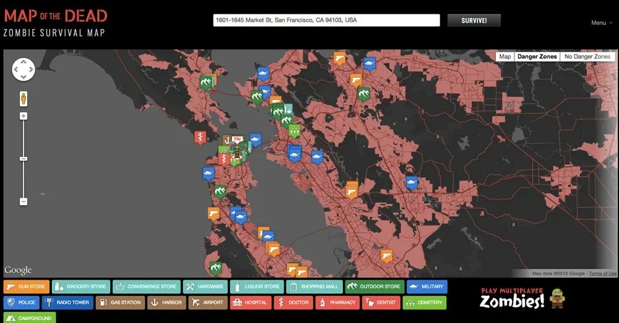619x323 pixels.
Task: Toggle the Liquor Store filter
Action: [257, 287]
